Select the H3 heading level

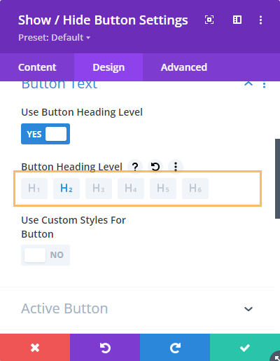pos(99,189)
